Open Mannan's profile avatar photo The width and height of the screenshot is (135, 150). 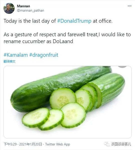click(9, 8)
